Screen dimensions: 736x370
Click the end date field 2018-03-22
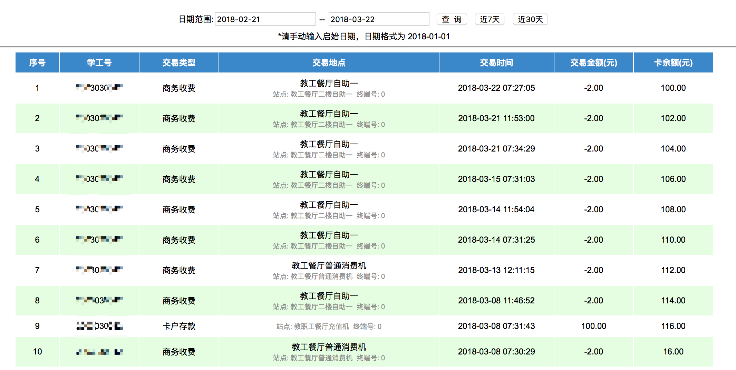point(378,19)
